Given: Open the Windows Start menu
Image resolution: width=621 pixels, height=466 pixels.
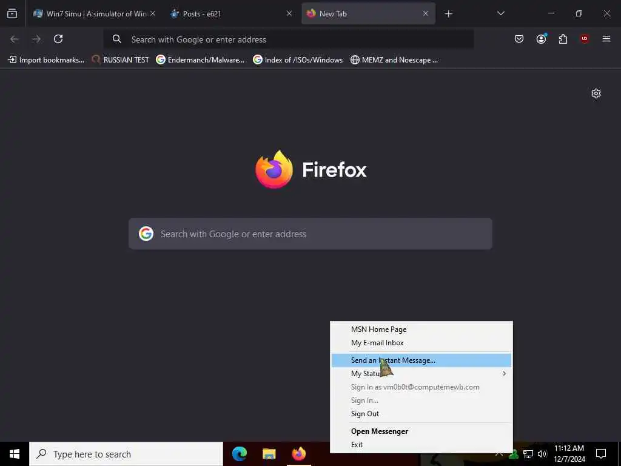Looking at the screenshot, I should [x=15, y=454].
